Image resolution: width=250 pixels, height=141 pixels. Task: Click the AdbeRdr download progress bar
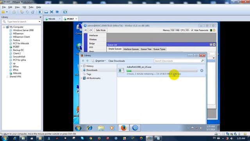pos(162,70)
